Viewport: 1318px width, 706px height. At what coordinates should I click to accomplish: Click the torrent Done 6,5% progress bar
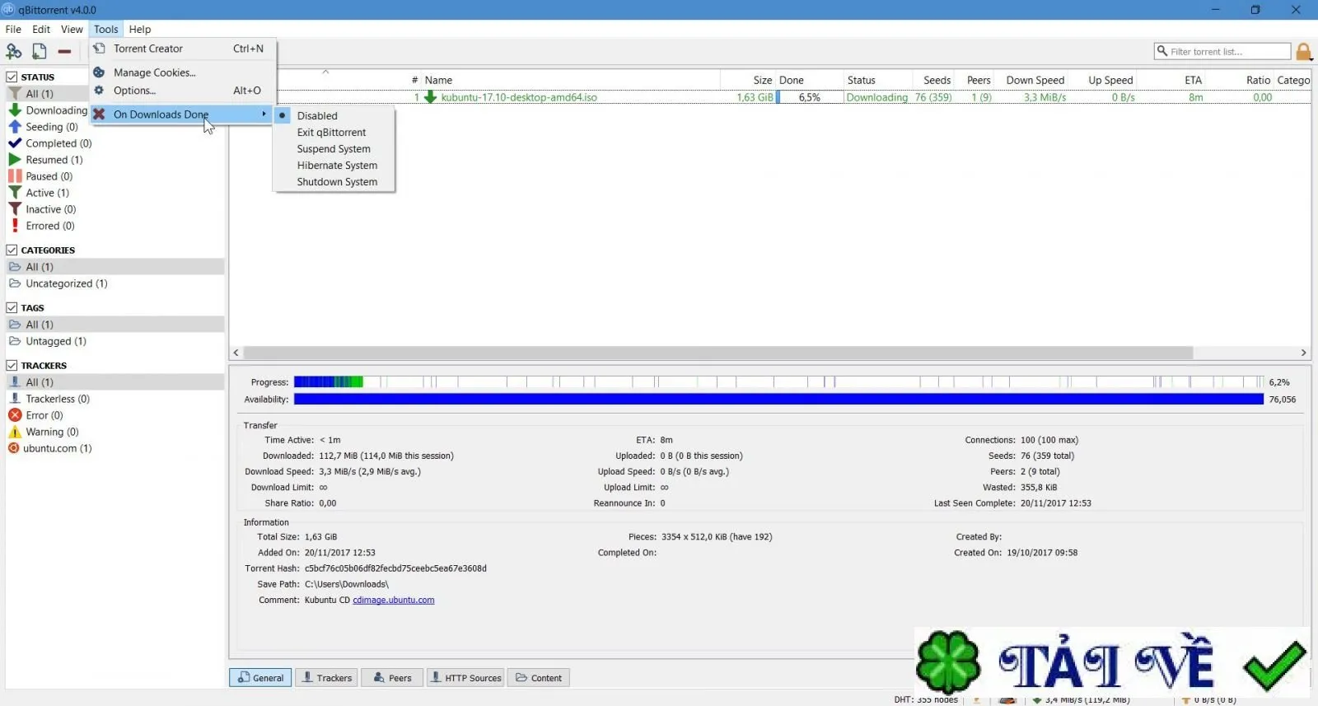click(810, 97)
